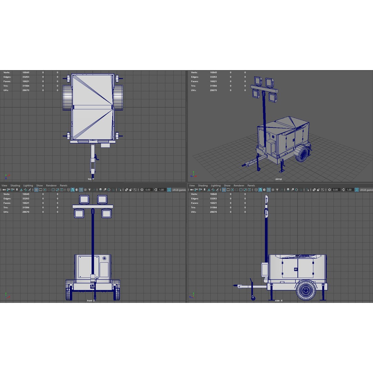Click Wireframe shading icon in side view panel
373x373 pixels.
point(256,190)
